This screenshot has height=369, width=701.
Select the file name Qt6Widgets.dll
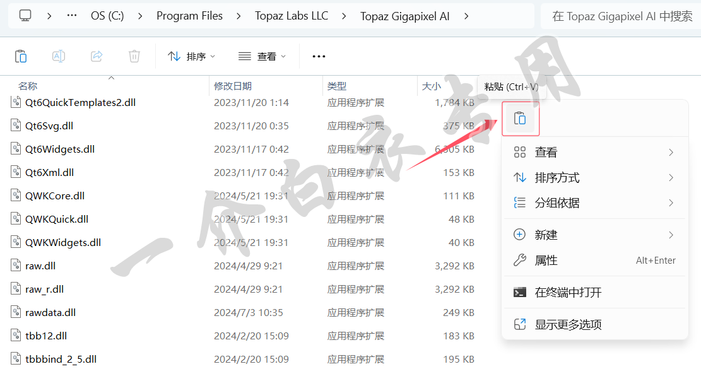(x=60, y=149)
